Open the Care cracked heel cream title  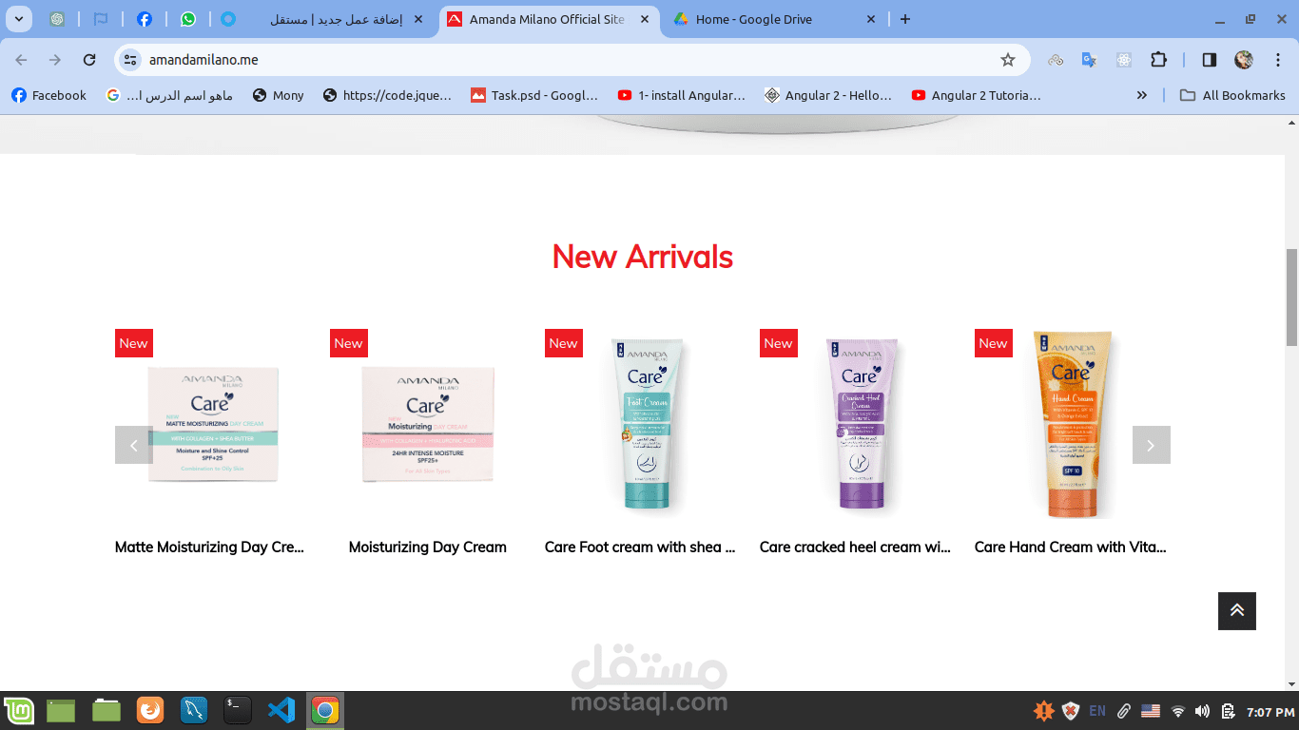coord(855,547)
